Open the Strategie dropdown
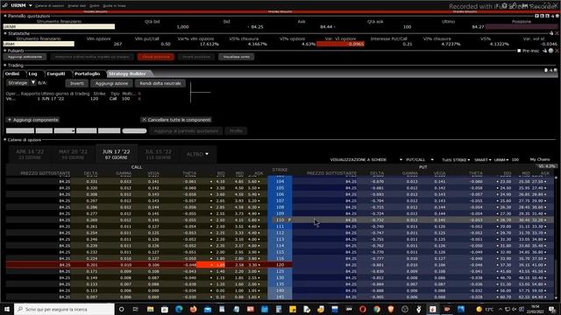The width and height of the screenshot is (561, 315). [x=21, y=82]
